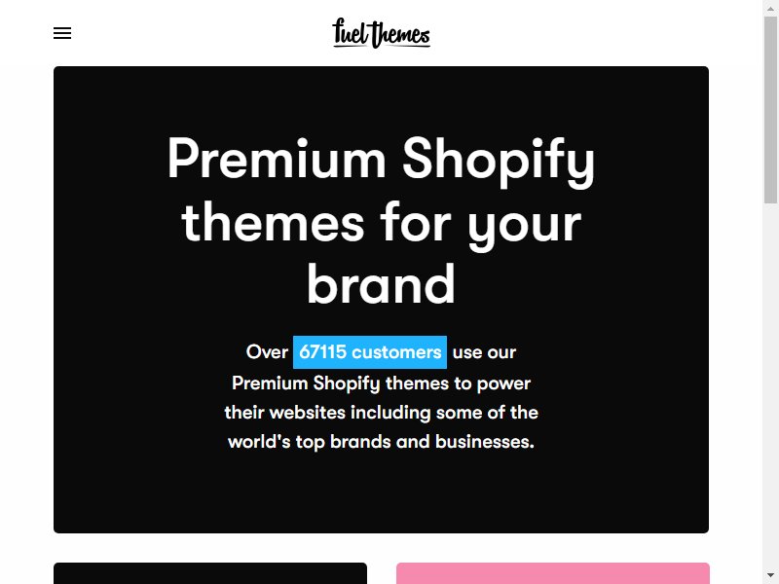779x584 pixels.
Task: Click the scrollbar up arrow
Action: point(770,6)
